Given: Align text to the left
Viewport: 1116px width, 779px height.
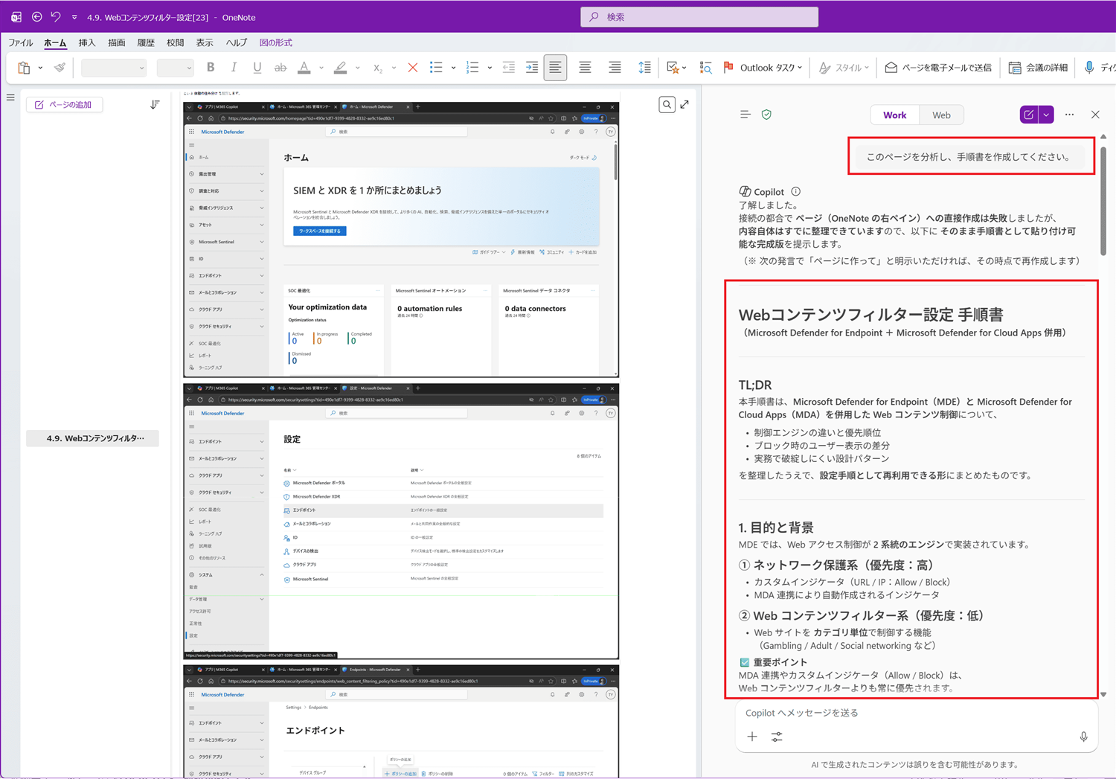Looking at the screenshot, I should tap(555, 68).
